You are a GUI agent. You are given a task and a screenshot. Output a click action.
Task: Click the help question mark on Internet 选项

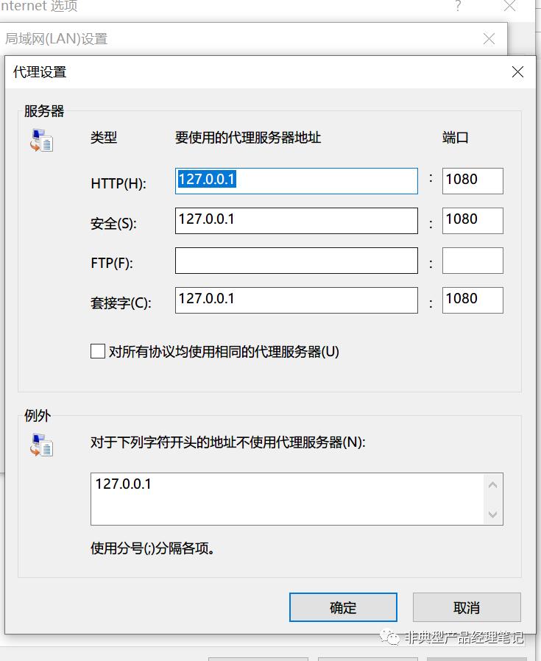pyautogui.click(x=457, y=7)
